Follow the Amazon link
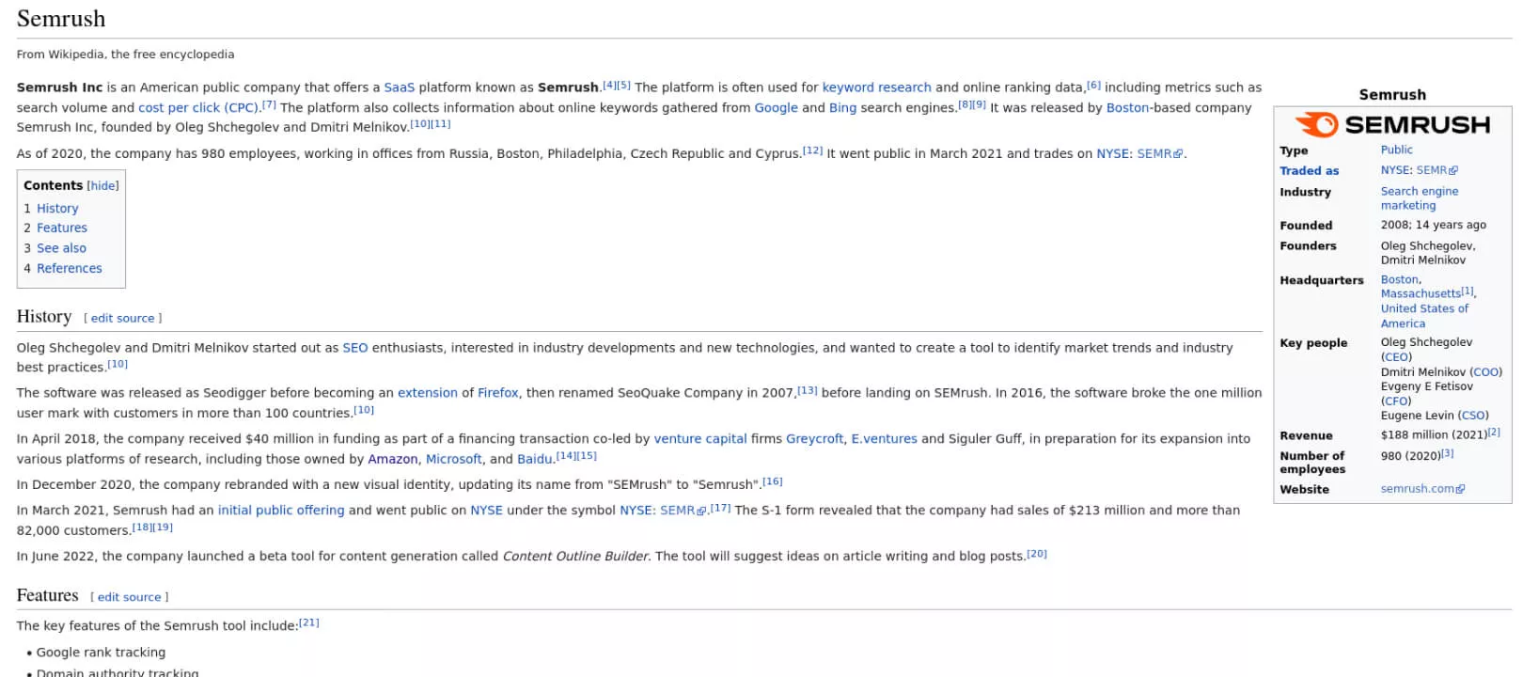 [x=392, y=460]
